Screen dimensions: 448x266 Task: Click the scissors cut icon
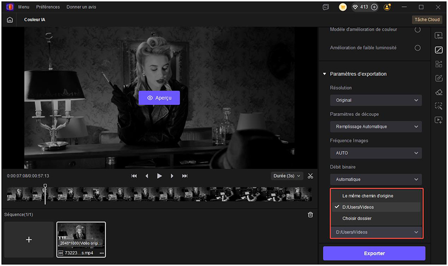(310, 176)
